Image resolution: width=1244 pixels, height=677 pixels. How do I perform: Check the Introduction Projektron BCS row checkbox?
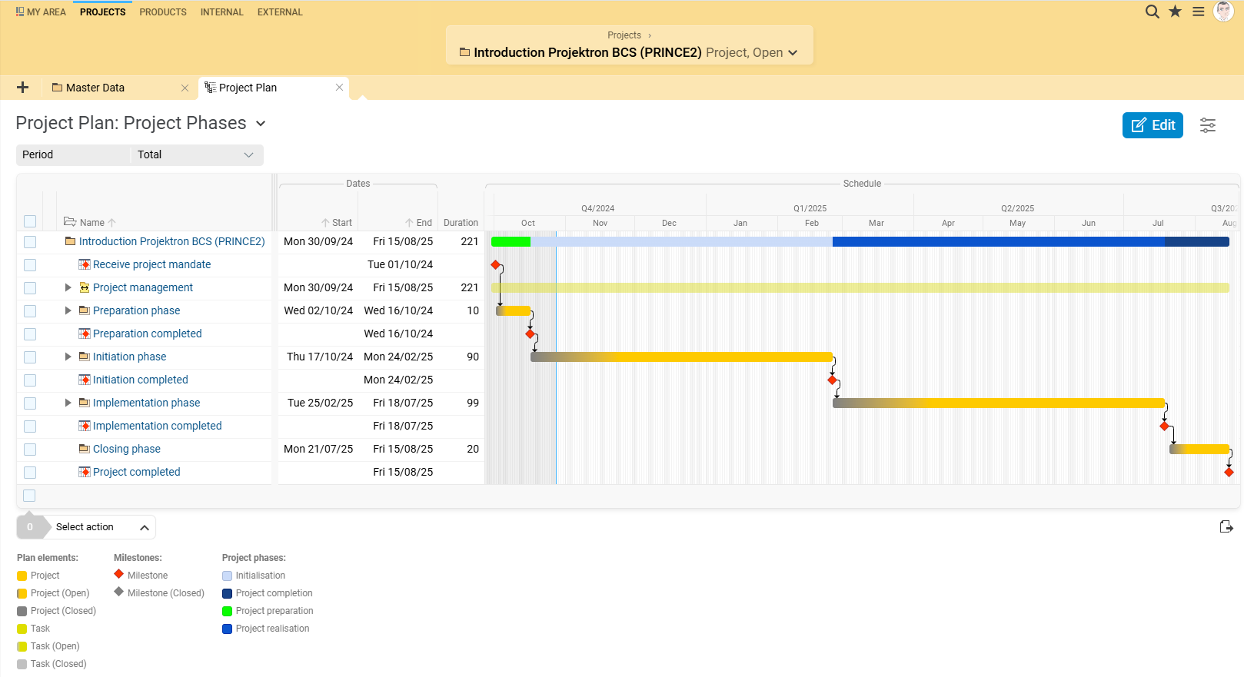click(30, 241)
